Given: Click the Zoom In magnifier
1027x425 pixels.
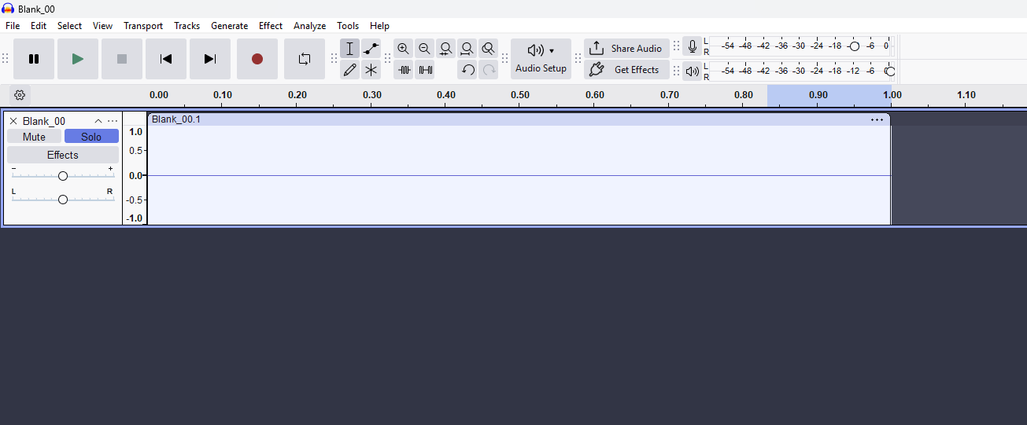Looking at the screenshot, I should coord(404,49).
